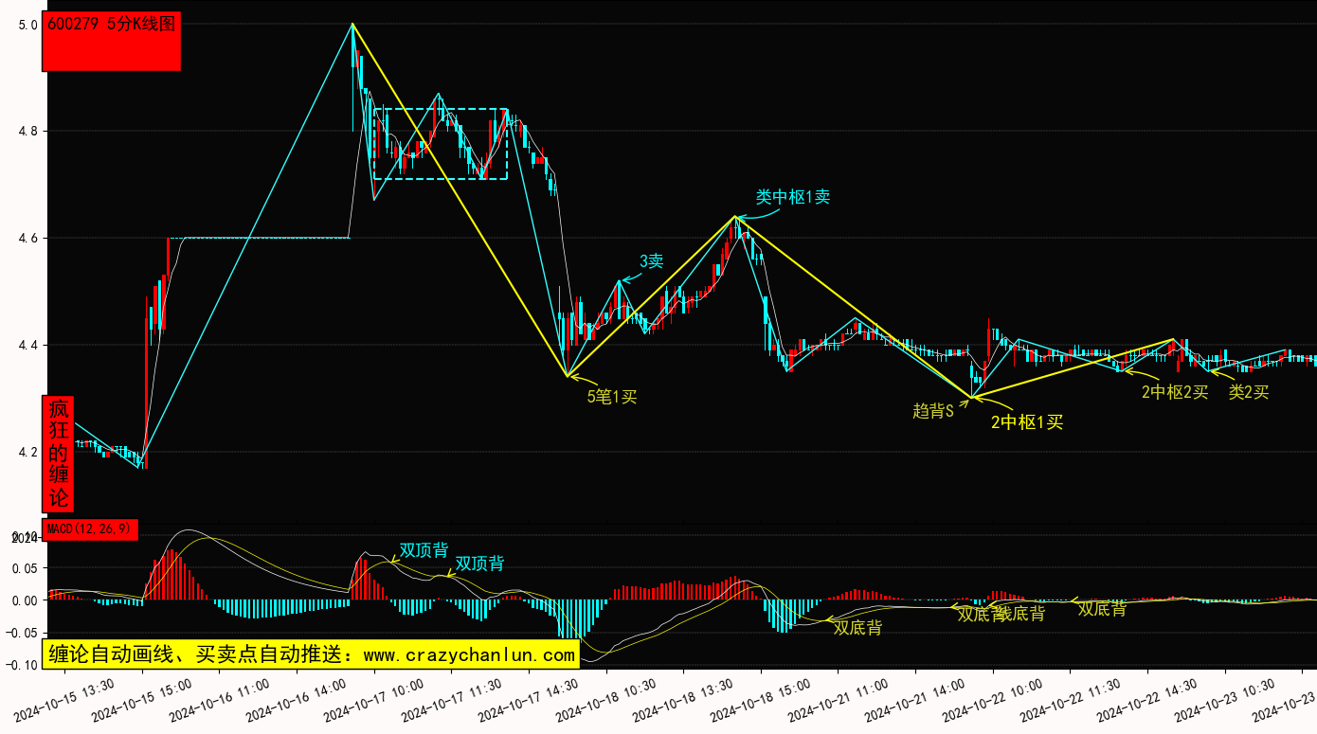The width and height of the screenshot is (1317, 734).
Task: Click the '类2买' buy label
Action: [x=1249, y=392]
